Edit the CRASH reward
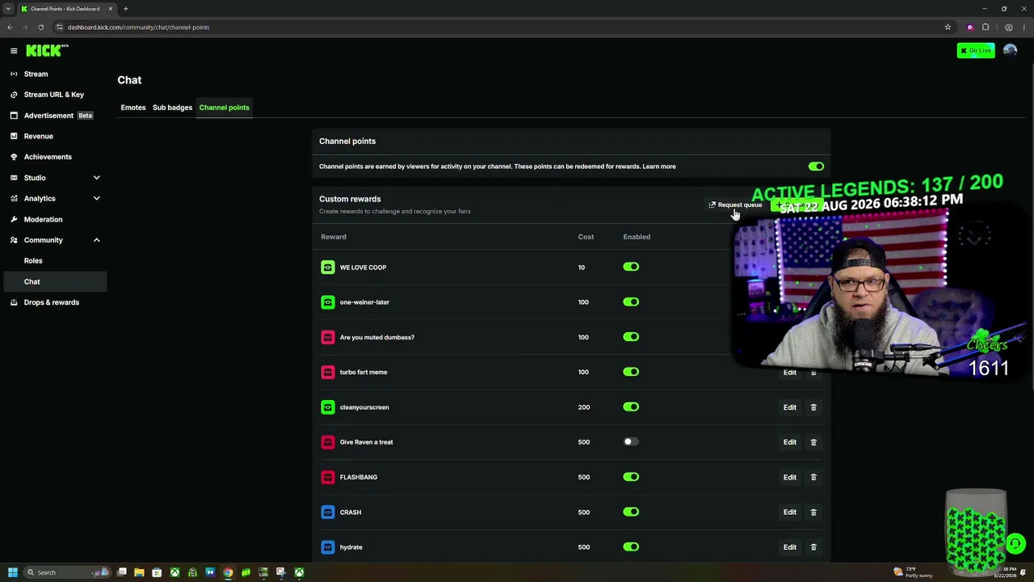 790,512
